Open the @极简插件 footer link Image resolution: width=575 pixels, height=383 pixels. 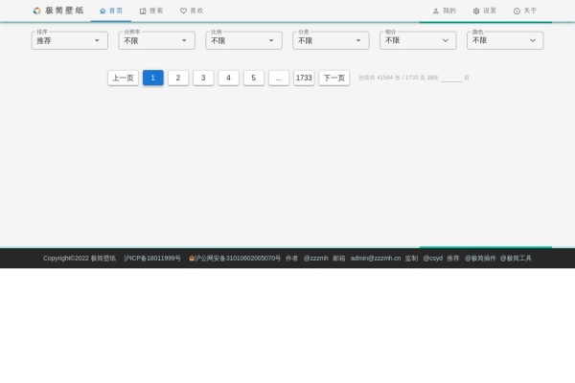coord(480,259)
